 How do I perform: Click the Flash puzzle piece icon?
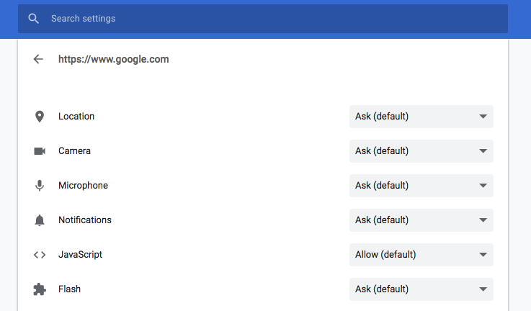[40, 289]
